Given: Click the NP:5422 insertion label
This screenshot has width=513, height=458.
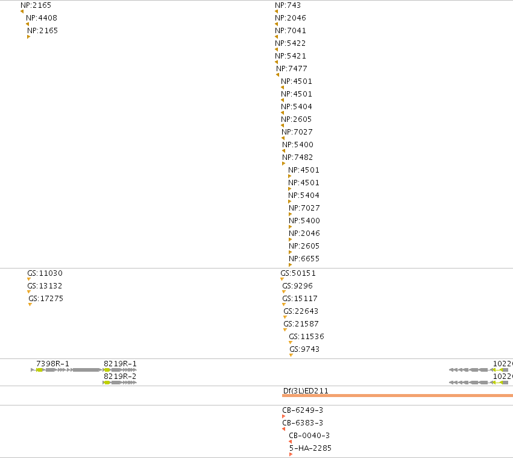Looking at the screenshot, I should [x=290, y=43].
